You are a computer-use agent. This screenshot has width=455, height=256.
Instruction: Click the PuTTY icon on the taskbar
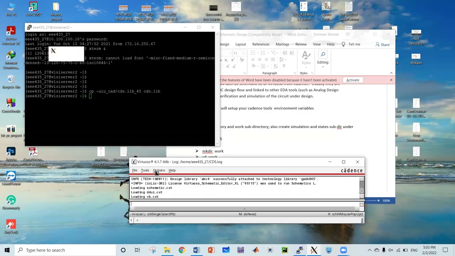coord(299,250)
